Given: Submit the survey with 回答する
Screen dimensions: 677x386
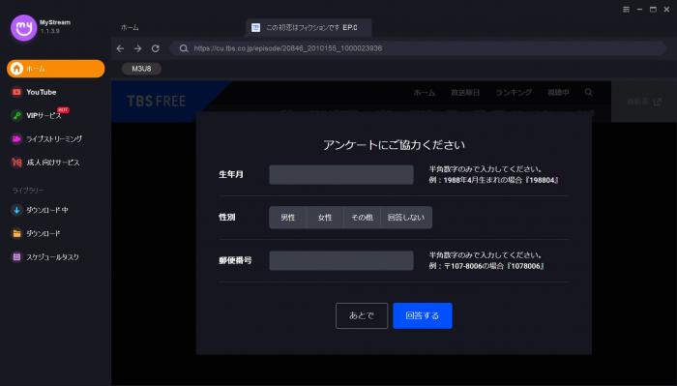Looking at the screenshot, I should point(423,315).
